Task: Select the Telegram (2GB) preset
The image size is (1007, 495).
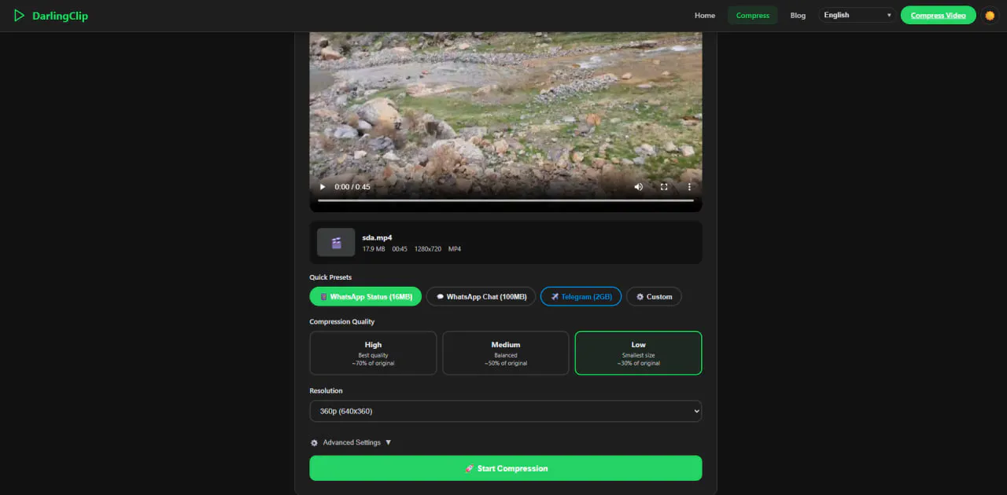Action: 581,297
